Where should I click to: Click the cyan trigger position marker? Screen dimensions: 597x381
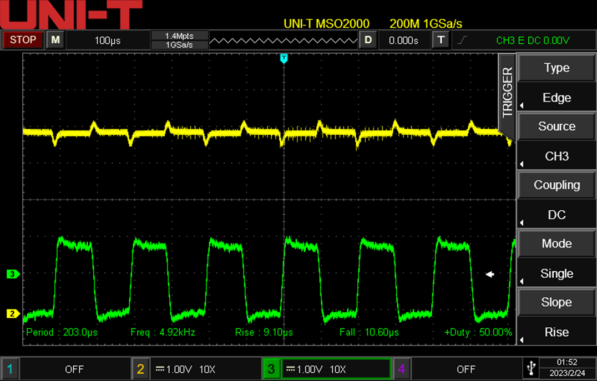284,58
